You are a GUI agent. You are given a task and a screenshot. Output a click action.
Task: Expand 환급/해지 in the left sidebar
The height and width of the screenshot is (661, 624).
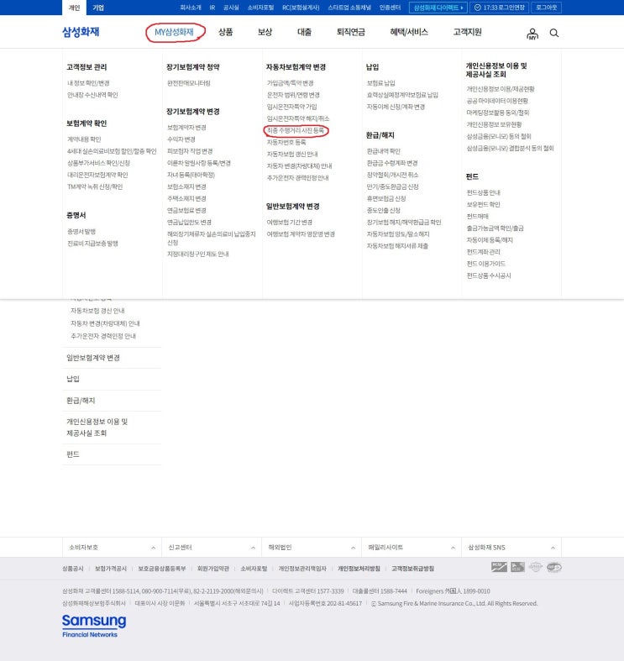pos(112,401)
